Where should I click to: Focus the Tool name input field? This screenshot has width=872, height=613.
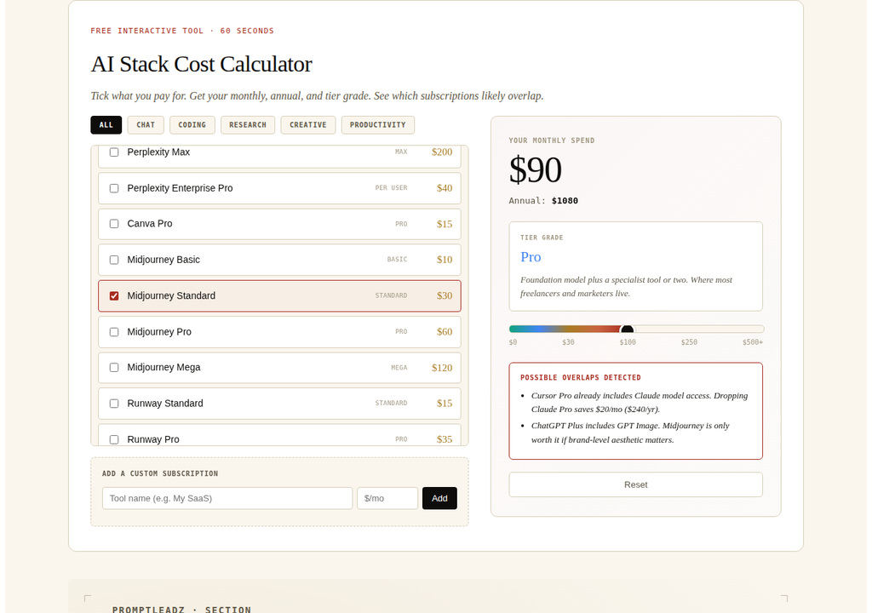[227, 498]
